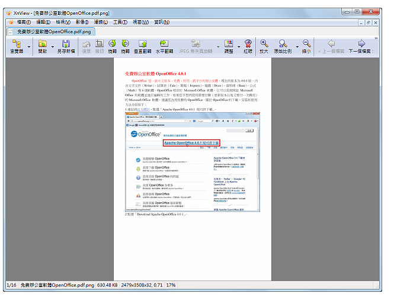
Task: Click the file icon on the document tab
Action: tap(11, 31)
